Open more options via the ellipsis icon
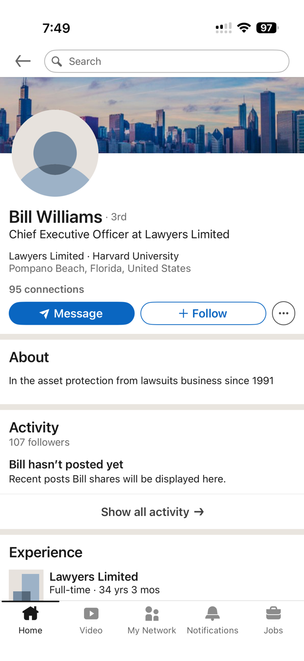This screenshot has width=304, height=661. [x=283, y=313]
